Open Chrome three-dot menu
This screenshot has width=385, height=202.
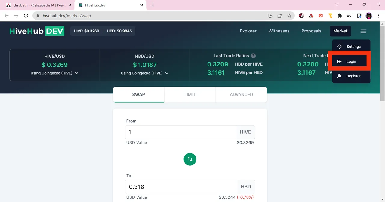click(378, 16)
